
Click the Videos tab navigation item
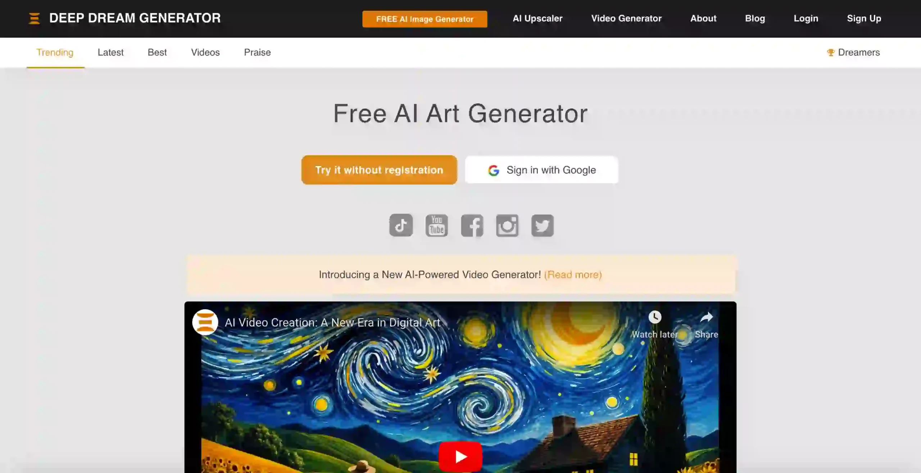coord(205,53)
